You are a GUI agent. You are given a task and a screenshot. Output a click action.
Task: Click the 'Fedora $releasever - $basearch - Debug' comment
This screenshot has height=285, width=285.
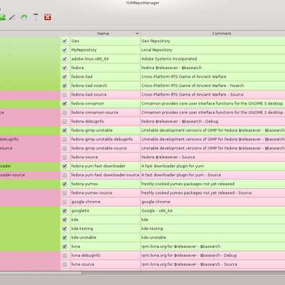click(213, 121)
